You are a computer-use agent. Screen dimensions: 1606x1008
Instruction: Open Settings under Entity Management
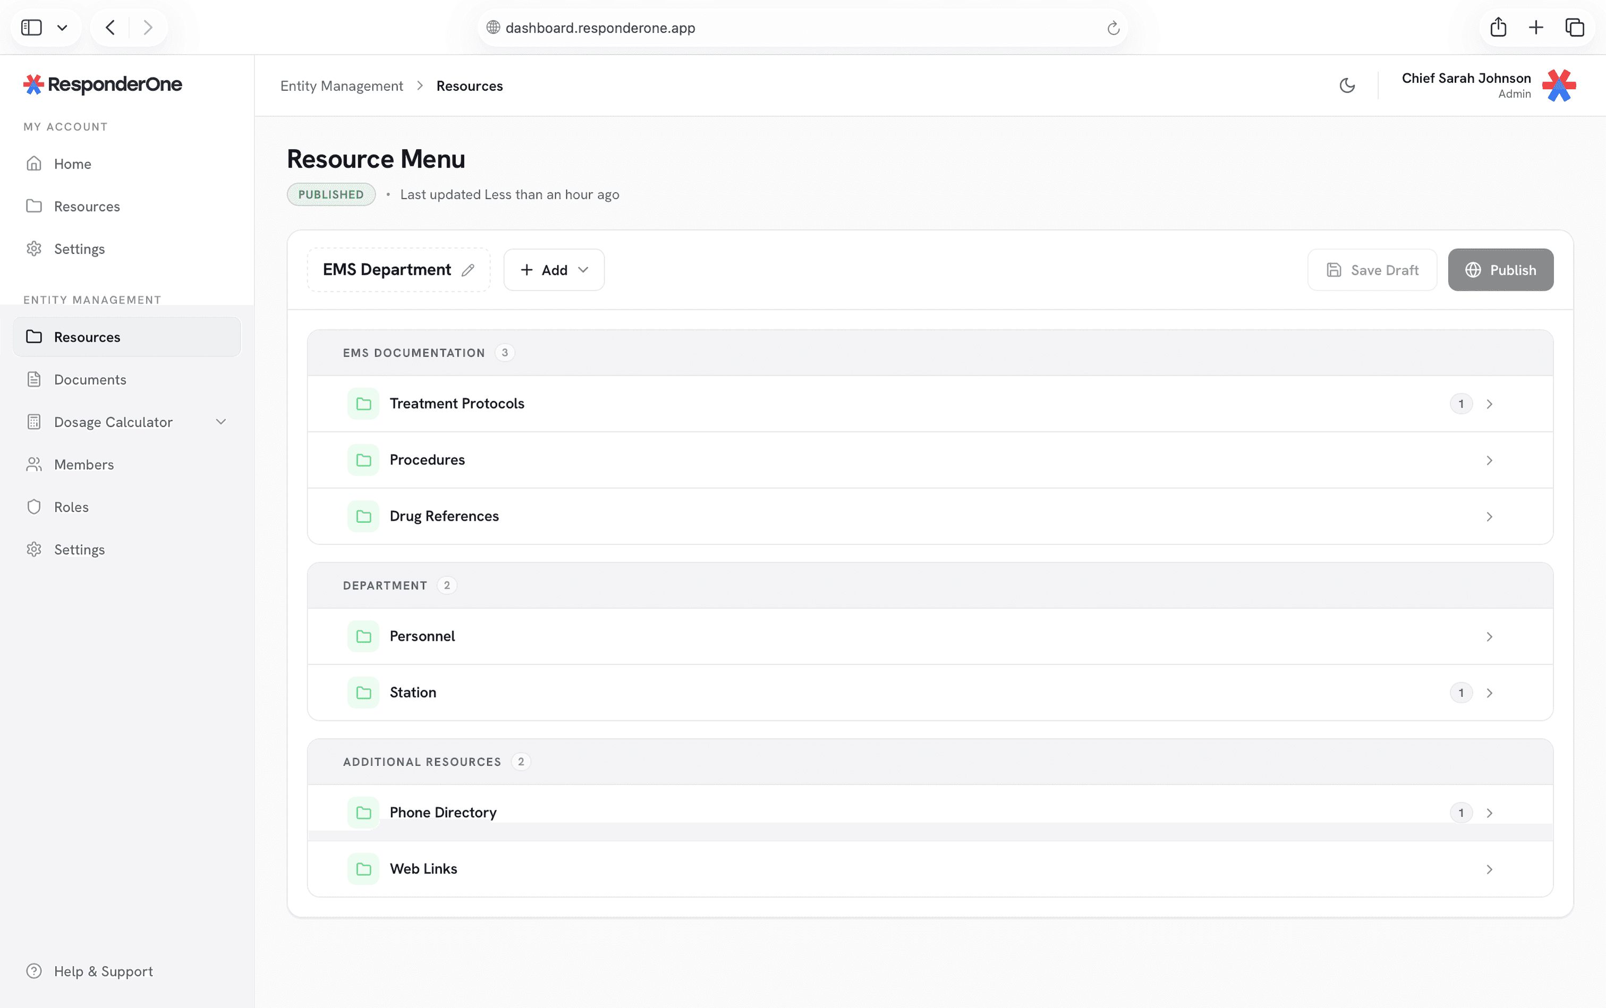[x=126, y=549]
